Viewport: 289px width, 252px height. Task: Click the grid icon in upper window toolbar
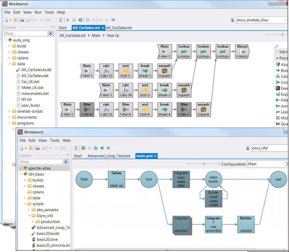click(x=87, y=20)
